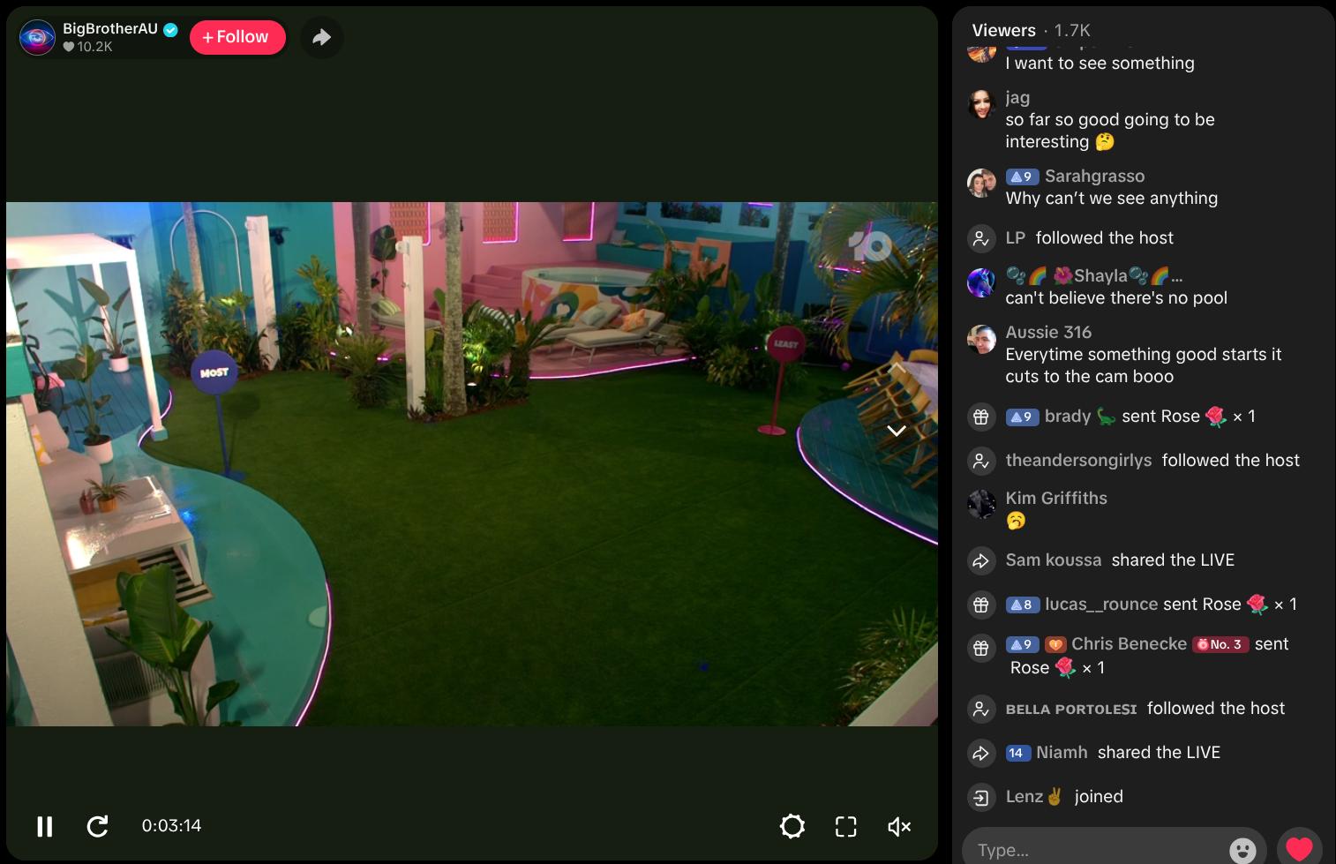The image size is (1336, 864).
Task: Click the share arrow next to Follow
Action: coord(322,37)
